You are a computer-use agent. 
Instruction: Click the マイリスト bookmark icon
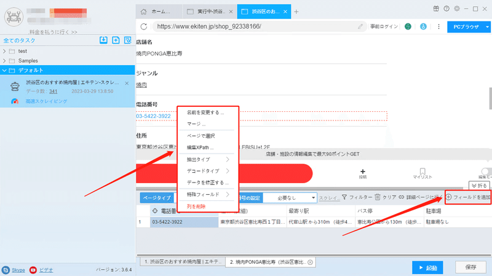(423, 172)
